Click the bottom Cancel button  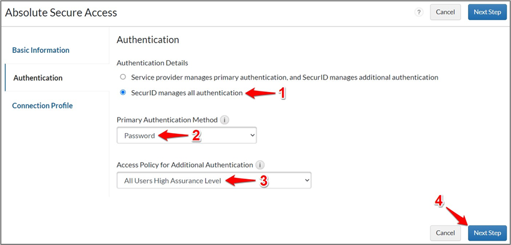click(x=445, y=233)
